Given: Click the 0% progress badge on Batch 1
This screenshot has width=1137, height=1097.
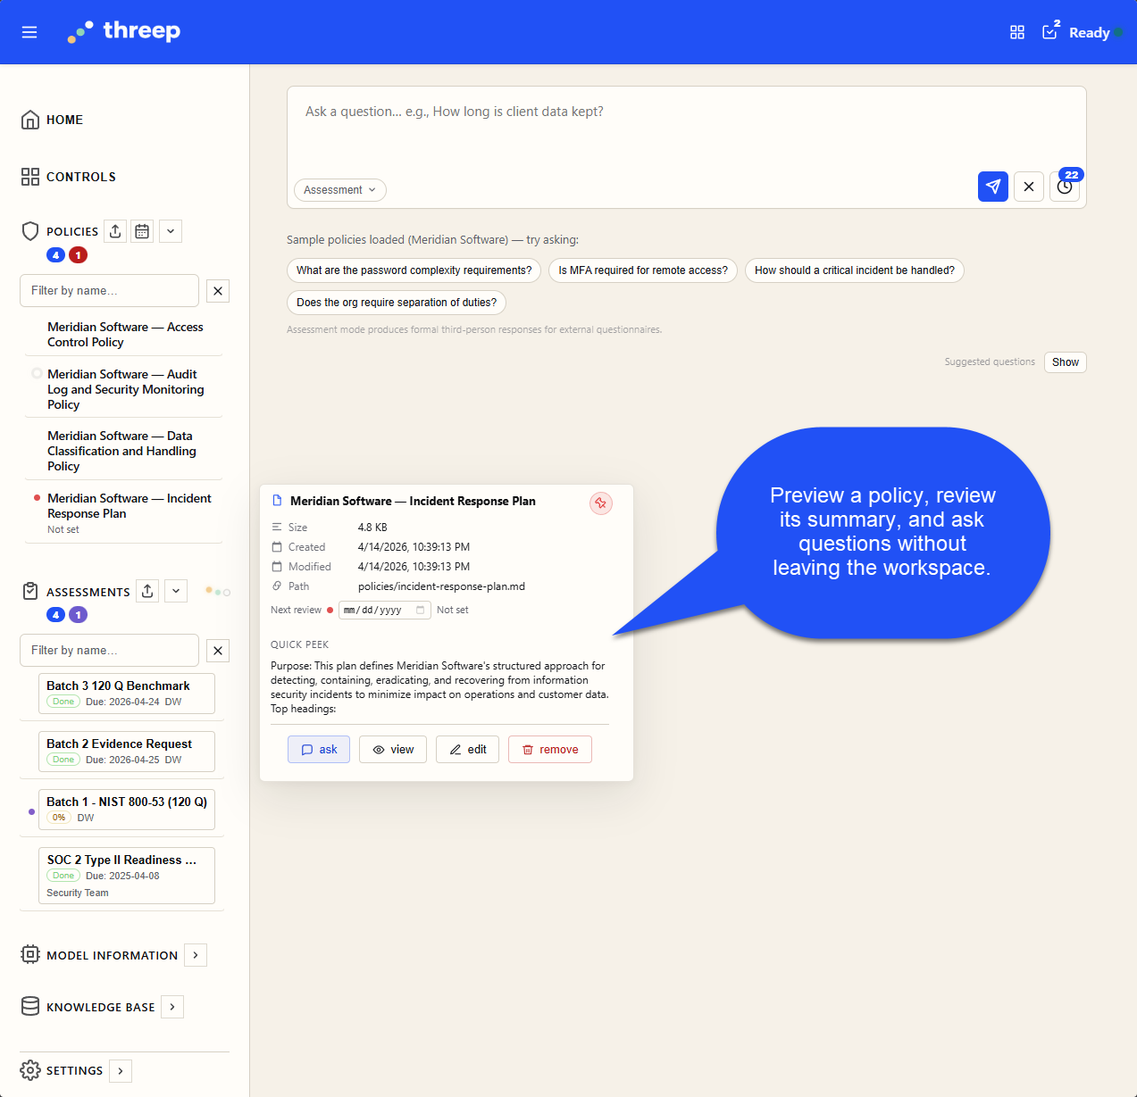Looking at the screenshot, I should (58, 817).
